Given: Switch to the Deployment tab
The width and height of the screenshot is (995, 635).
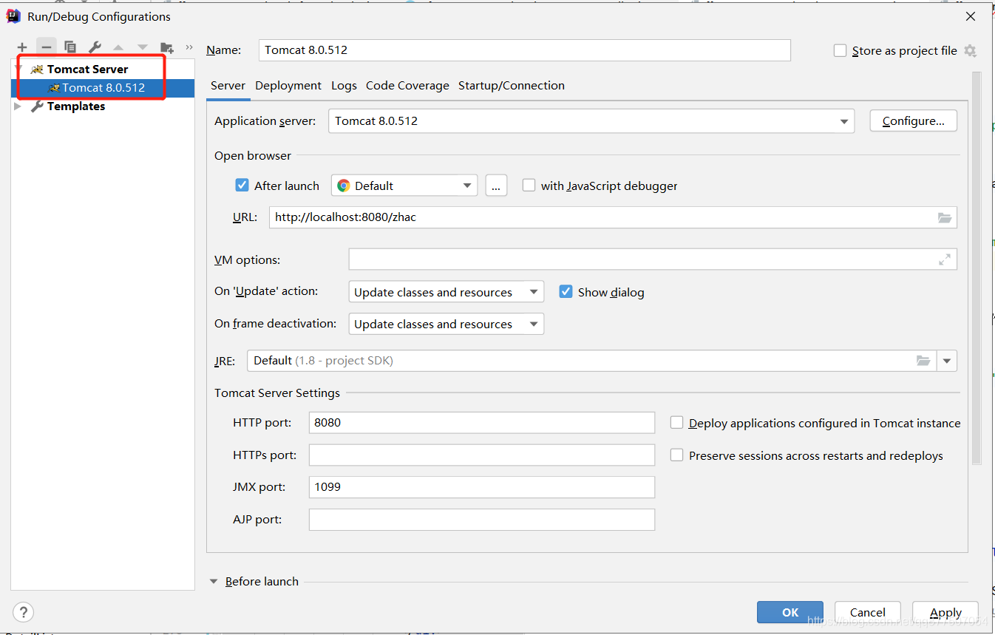Looking at the screenshot, I should coord(288,86).
